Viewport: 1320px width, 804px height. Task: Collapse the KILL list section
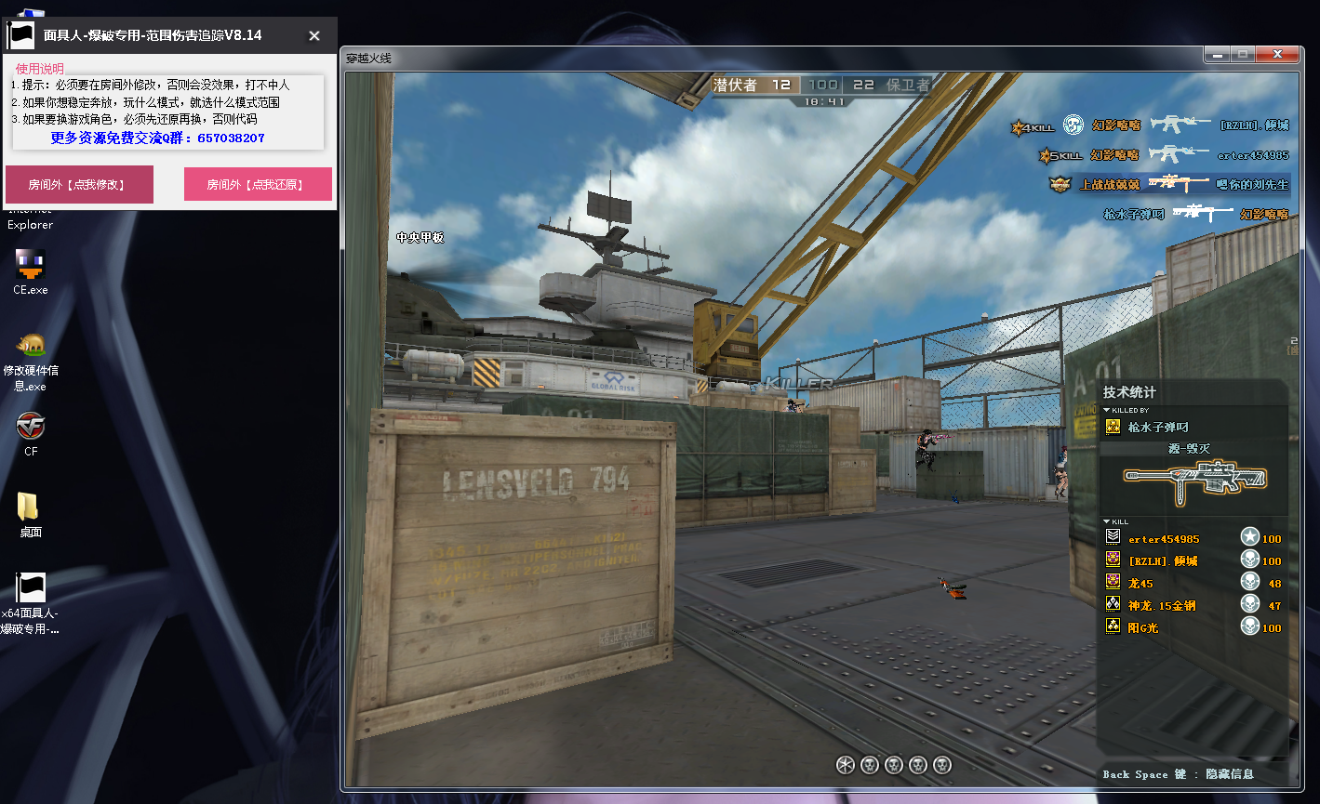point(1107,521)
